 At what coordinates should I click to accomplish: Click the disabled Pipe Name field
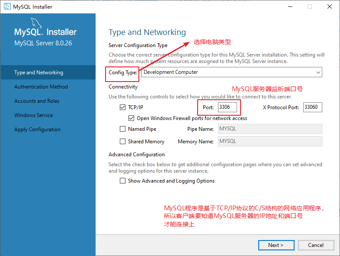(270, 129)
